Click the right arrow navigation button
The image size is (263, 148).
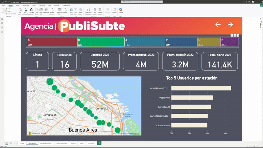click(x=230, y=25)
